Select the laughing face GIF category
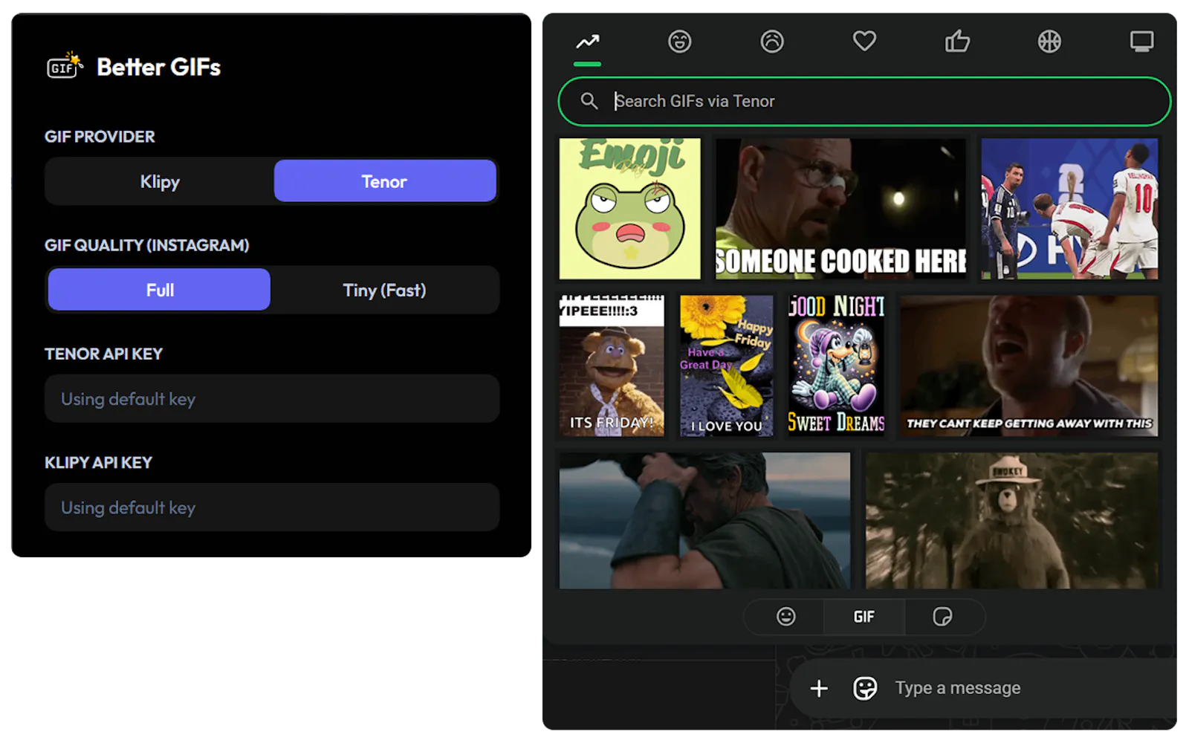The image size is (1189, 743). pyautogui.click(x=679, y=42)
